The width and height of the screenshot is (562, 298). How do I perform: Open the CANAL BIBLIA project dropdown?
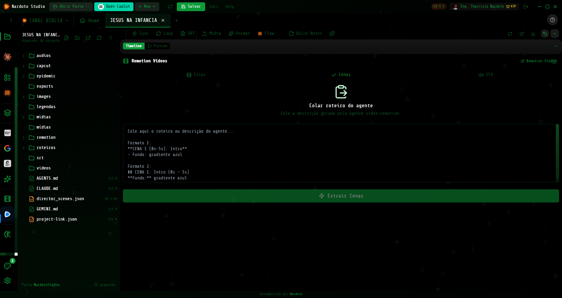[45, 20]
